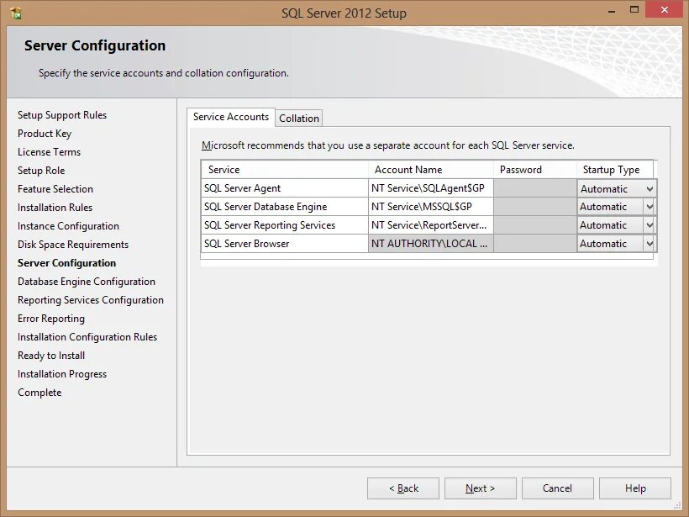689x517 pixels.
Task: Click License Terms step in sidebar
Action: pyautogui.click(x=50, y=152)
